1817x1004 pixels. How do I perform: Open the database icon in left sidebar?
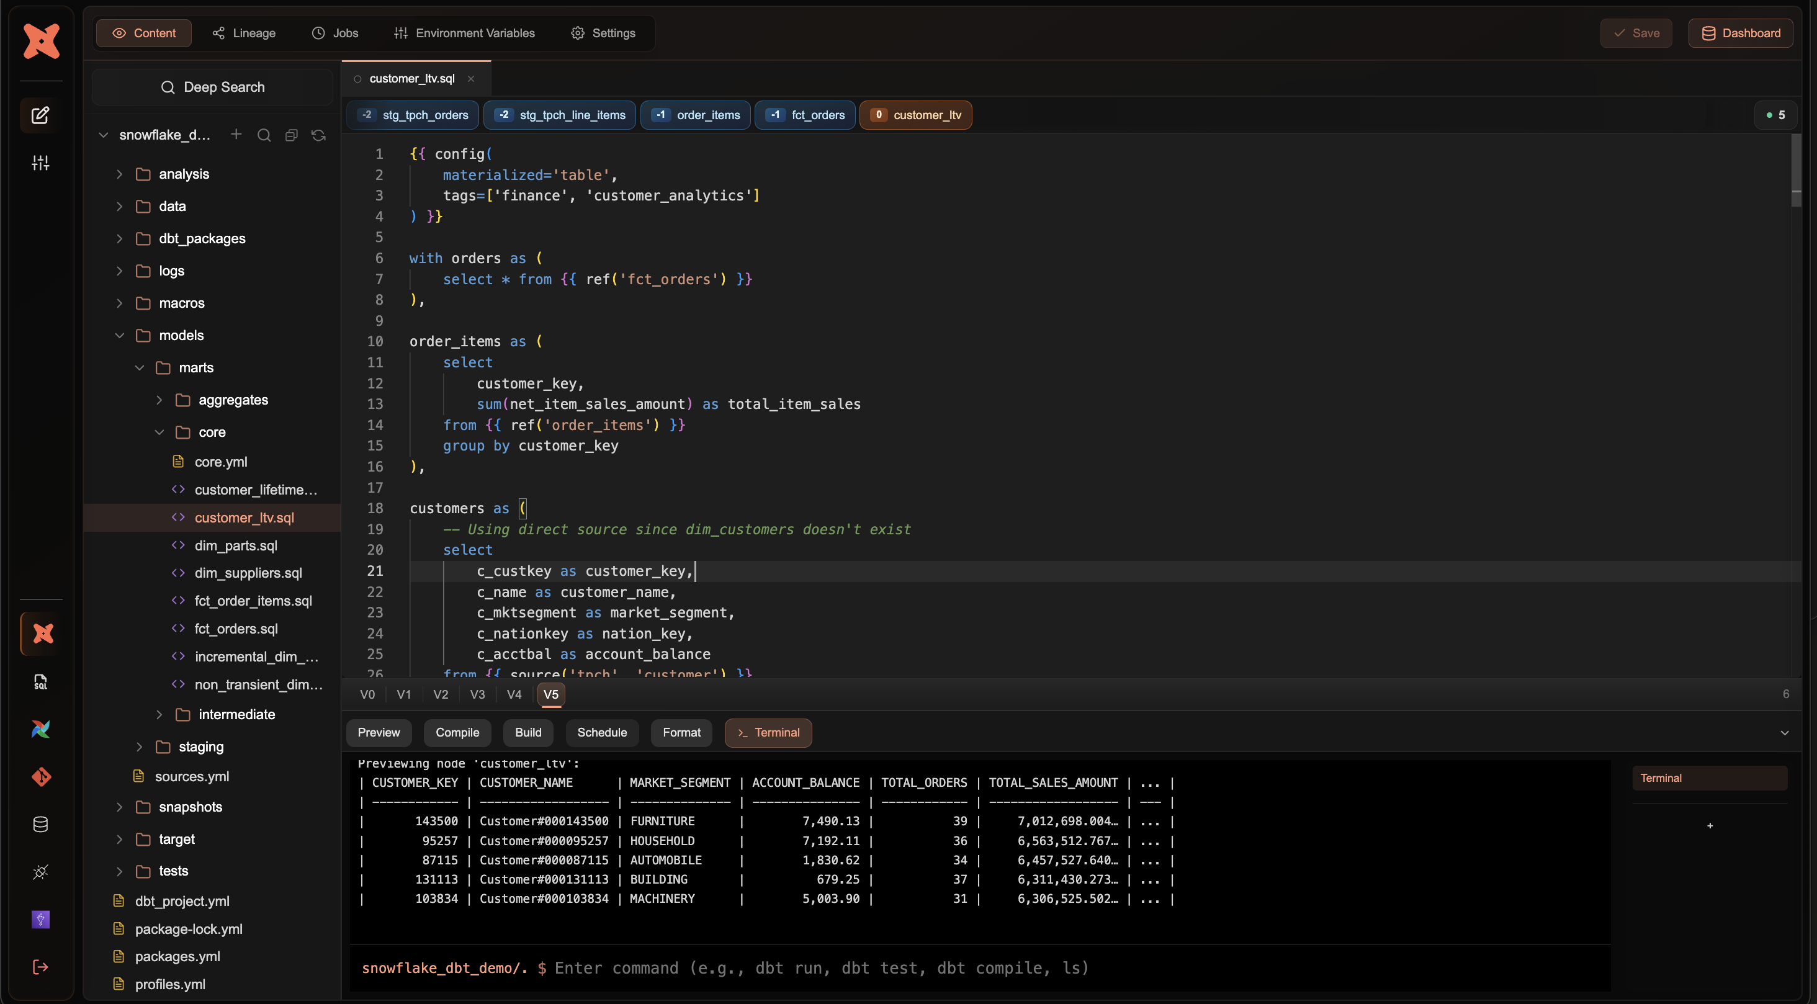point(40,824)
